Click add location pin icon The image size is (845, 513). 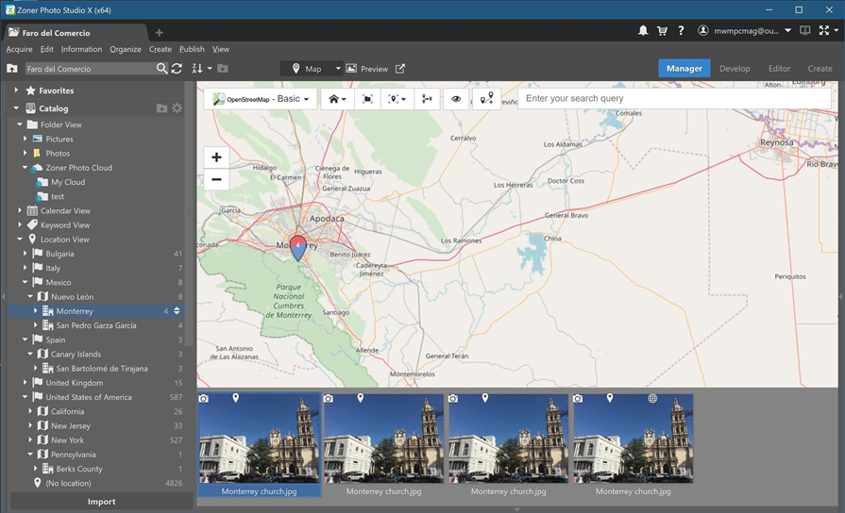(x=486, y=98)
